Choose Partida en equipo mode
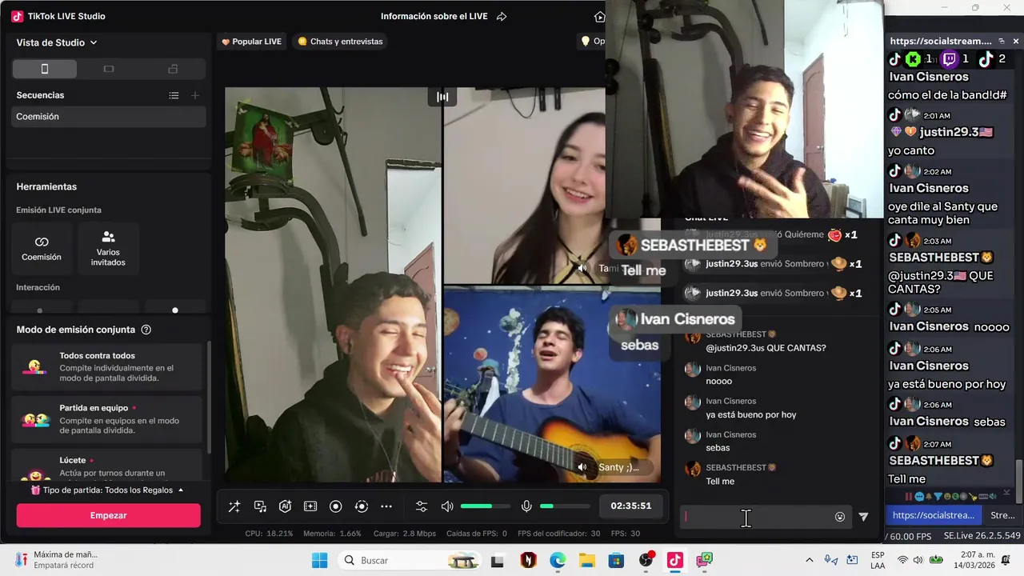The image size is (1024, 576). point(108,419)
